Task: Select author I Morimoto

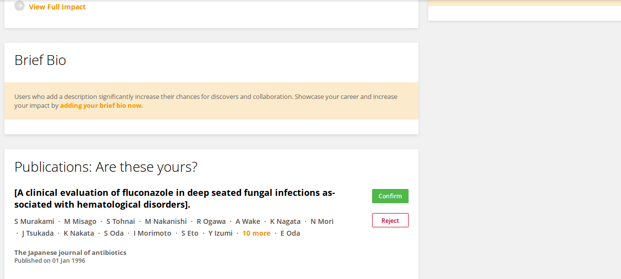Action: [x=152, y=233]
